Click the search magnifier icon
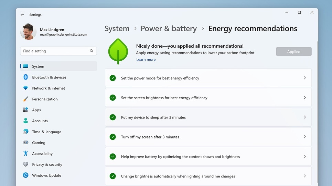This screenshot has height=186, width=332. tap(92, 51)
